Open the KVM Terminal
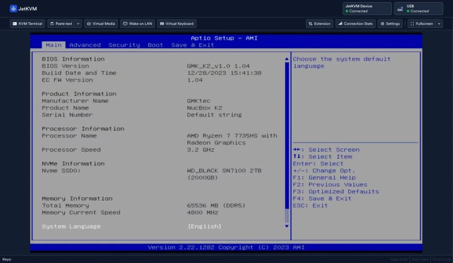The height and width of the screenshot is (263, 453). pyautogui.click(x=27, y=23)
